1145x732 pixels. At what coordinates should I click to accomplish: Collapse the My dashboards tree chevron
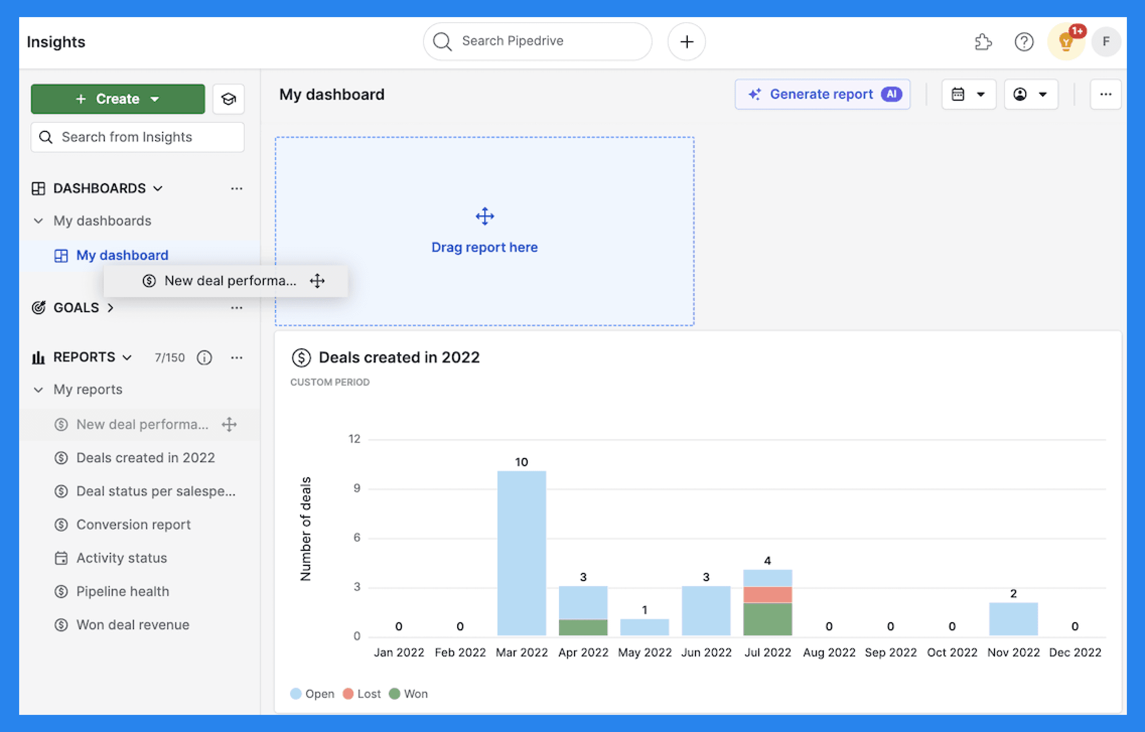(38, 221)
